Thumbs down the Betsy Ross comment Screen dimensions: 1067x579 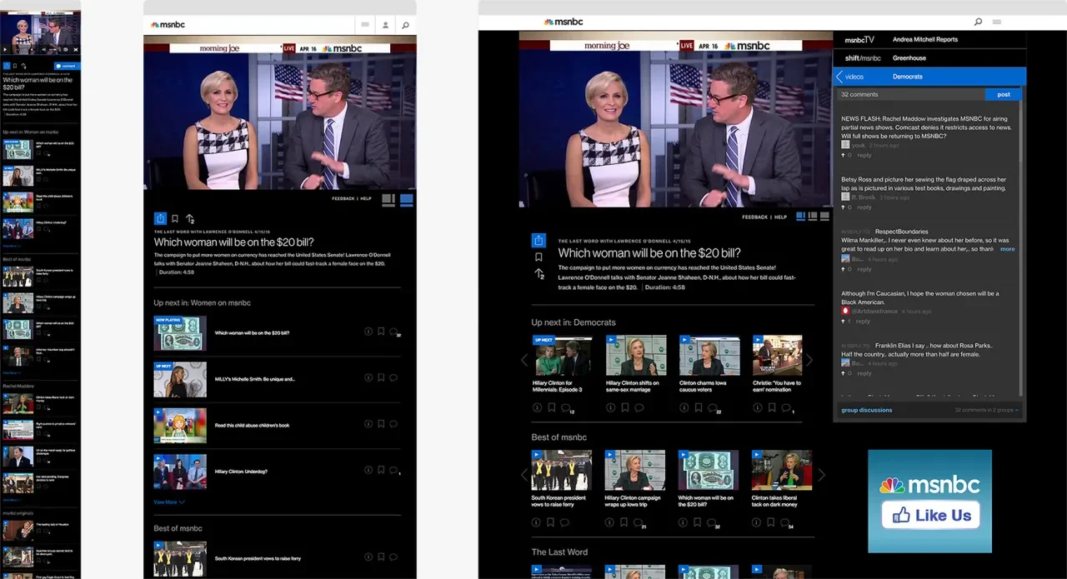pos(843,207)
